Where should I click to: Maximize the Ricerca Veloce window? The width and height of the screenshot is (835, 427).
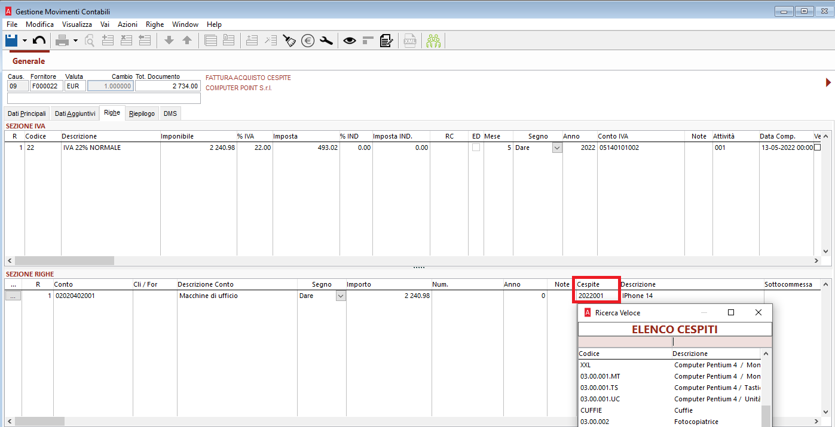[x=730, y=312]
